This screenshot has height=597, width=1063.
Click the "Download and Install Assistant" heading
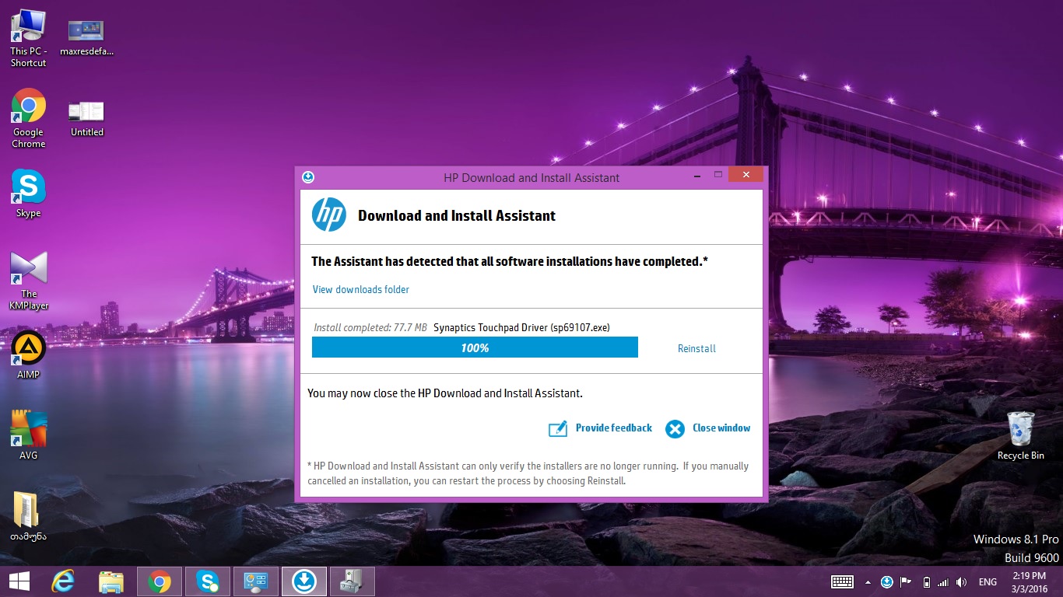[457, 216]
